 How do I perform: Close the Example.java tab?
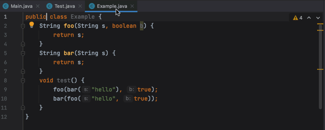pyautogui.click(x=132, y=6)
